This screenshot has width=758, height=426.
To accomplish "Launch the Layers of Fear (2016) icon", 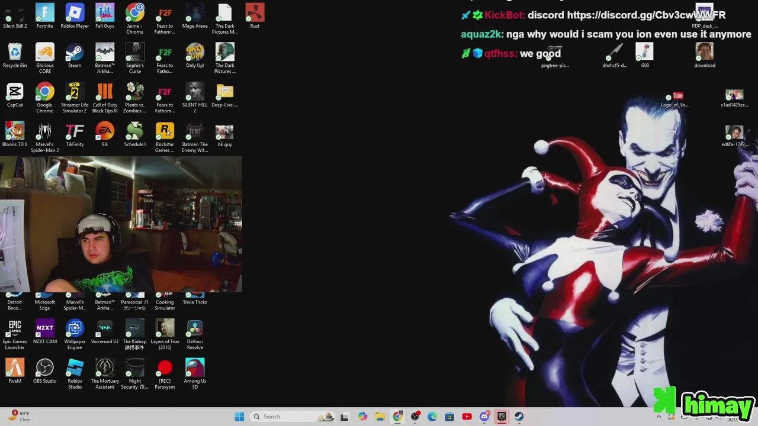I will click(x=165, y=335).
